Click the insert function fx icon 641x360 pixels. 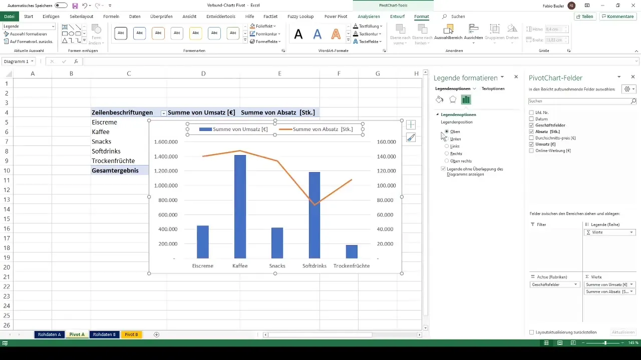[x=76, y=61]
